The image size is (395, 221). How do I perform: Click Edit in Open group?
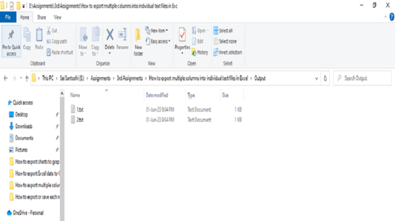[198, 41]
